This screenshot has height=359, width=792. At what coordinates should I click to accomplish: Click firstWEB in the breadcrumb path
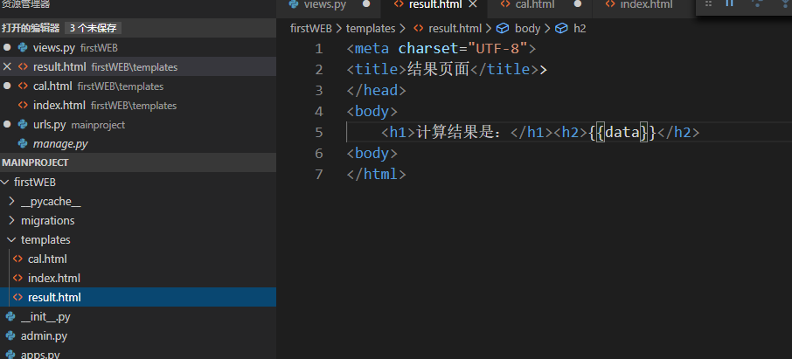tap(310, 28)
